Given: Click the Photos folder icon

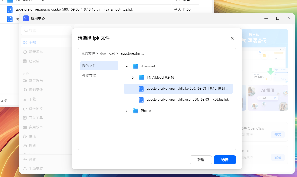Looking at the screenshot, I should (x=135, y=111).
